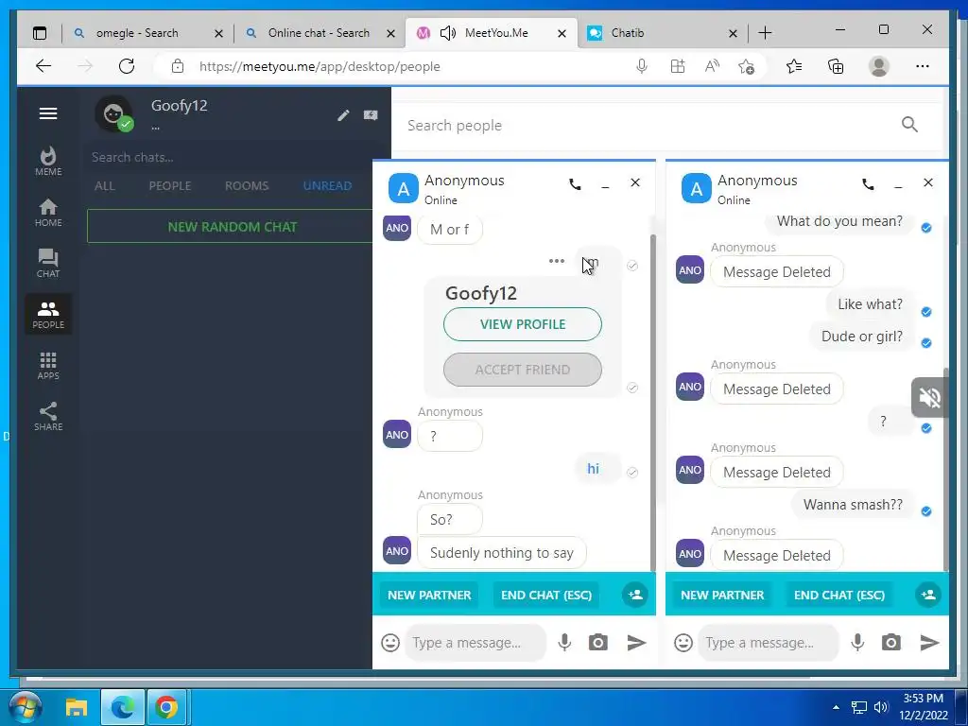Screen dimensions: 968x726
Task: Minimize the left Anonymous chat panel
Action: tap(605, 184)
